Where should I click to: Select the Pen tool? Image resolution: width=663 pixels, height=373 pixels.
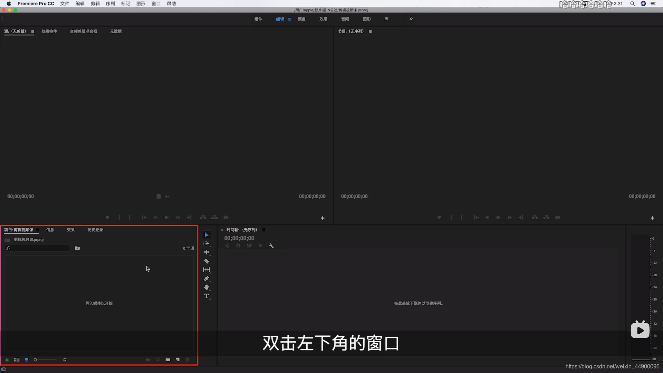[x=206, y=279]
